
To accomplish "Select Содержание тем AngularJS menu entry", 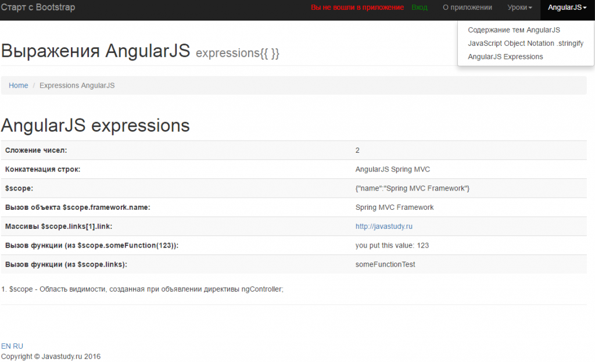I will [x=514, y=30].
